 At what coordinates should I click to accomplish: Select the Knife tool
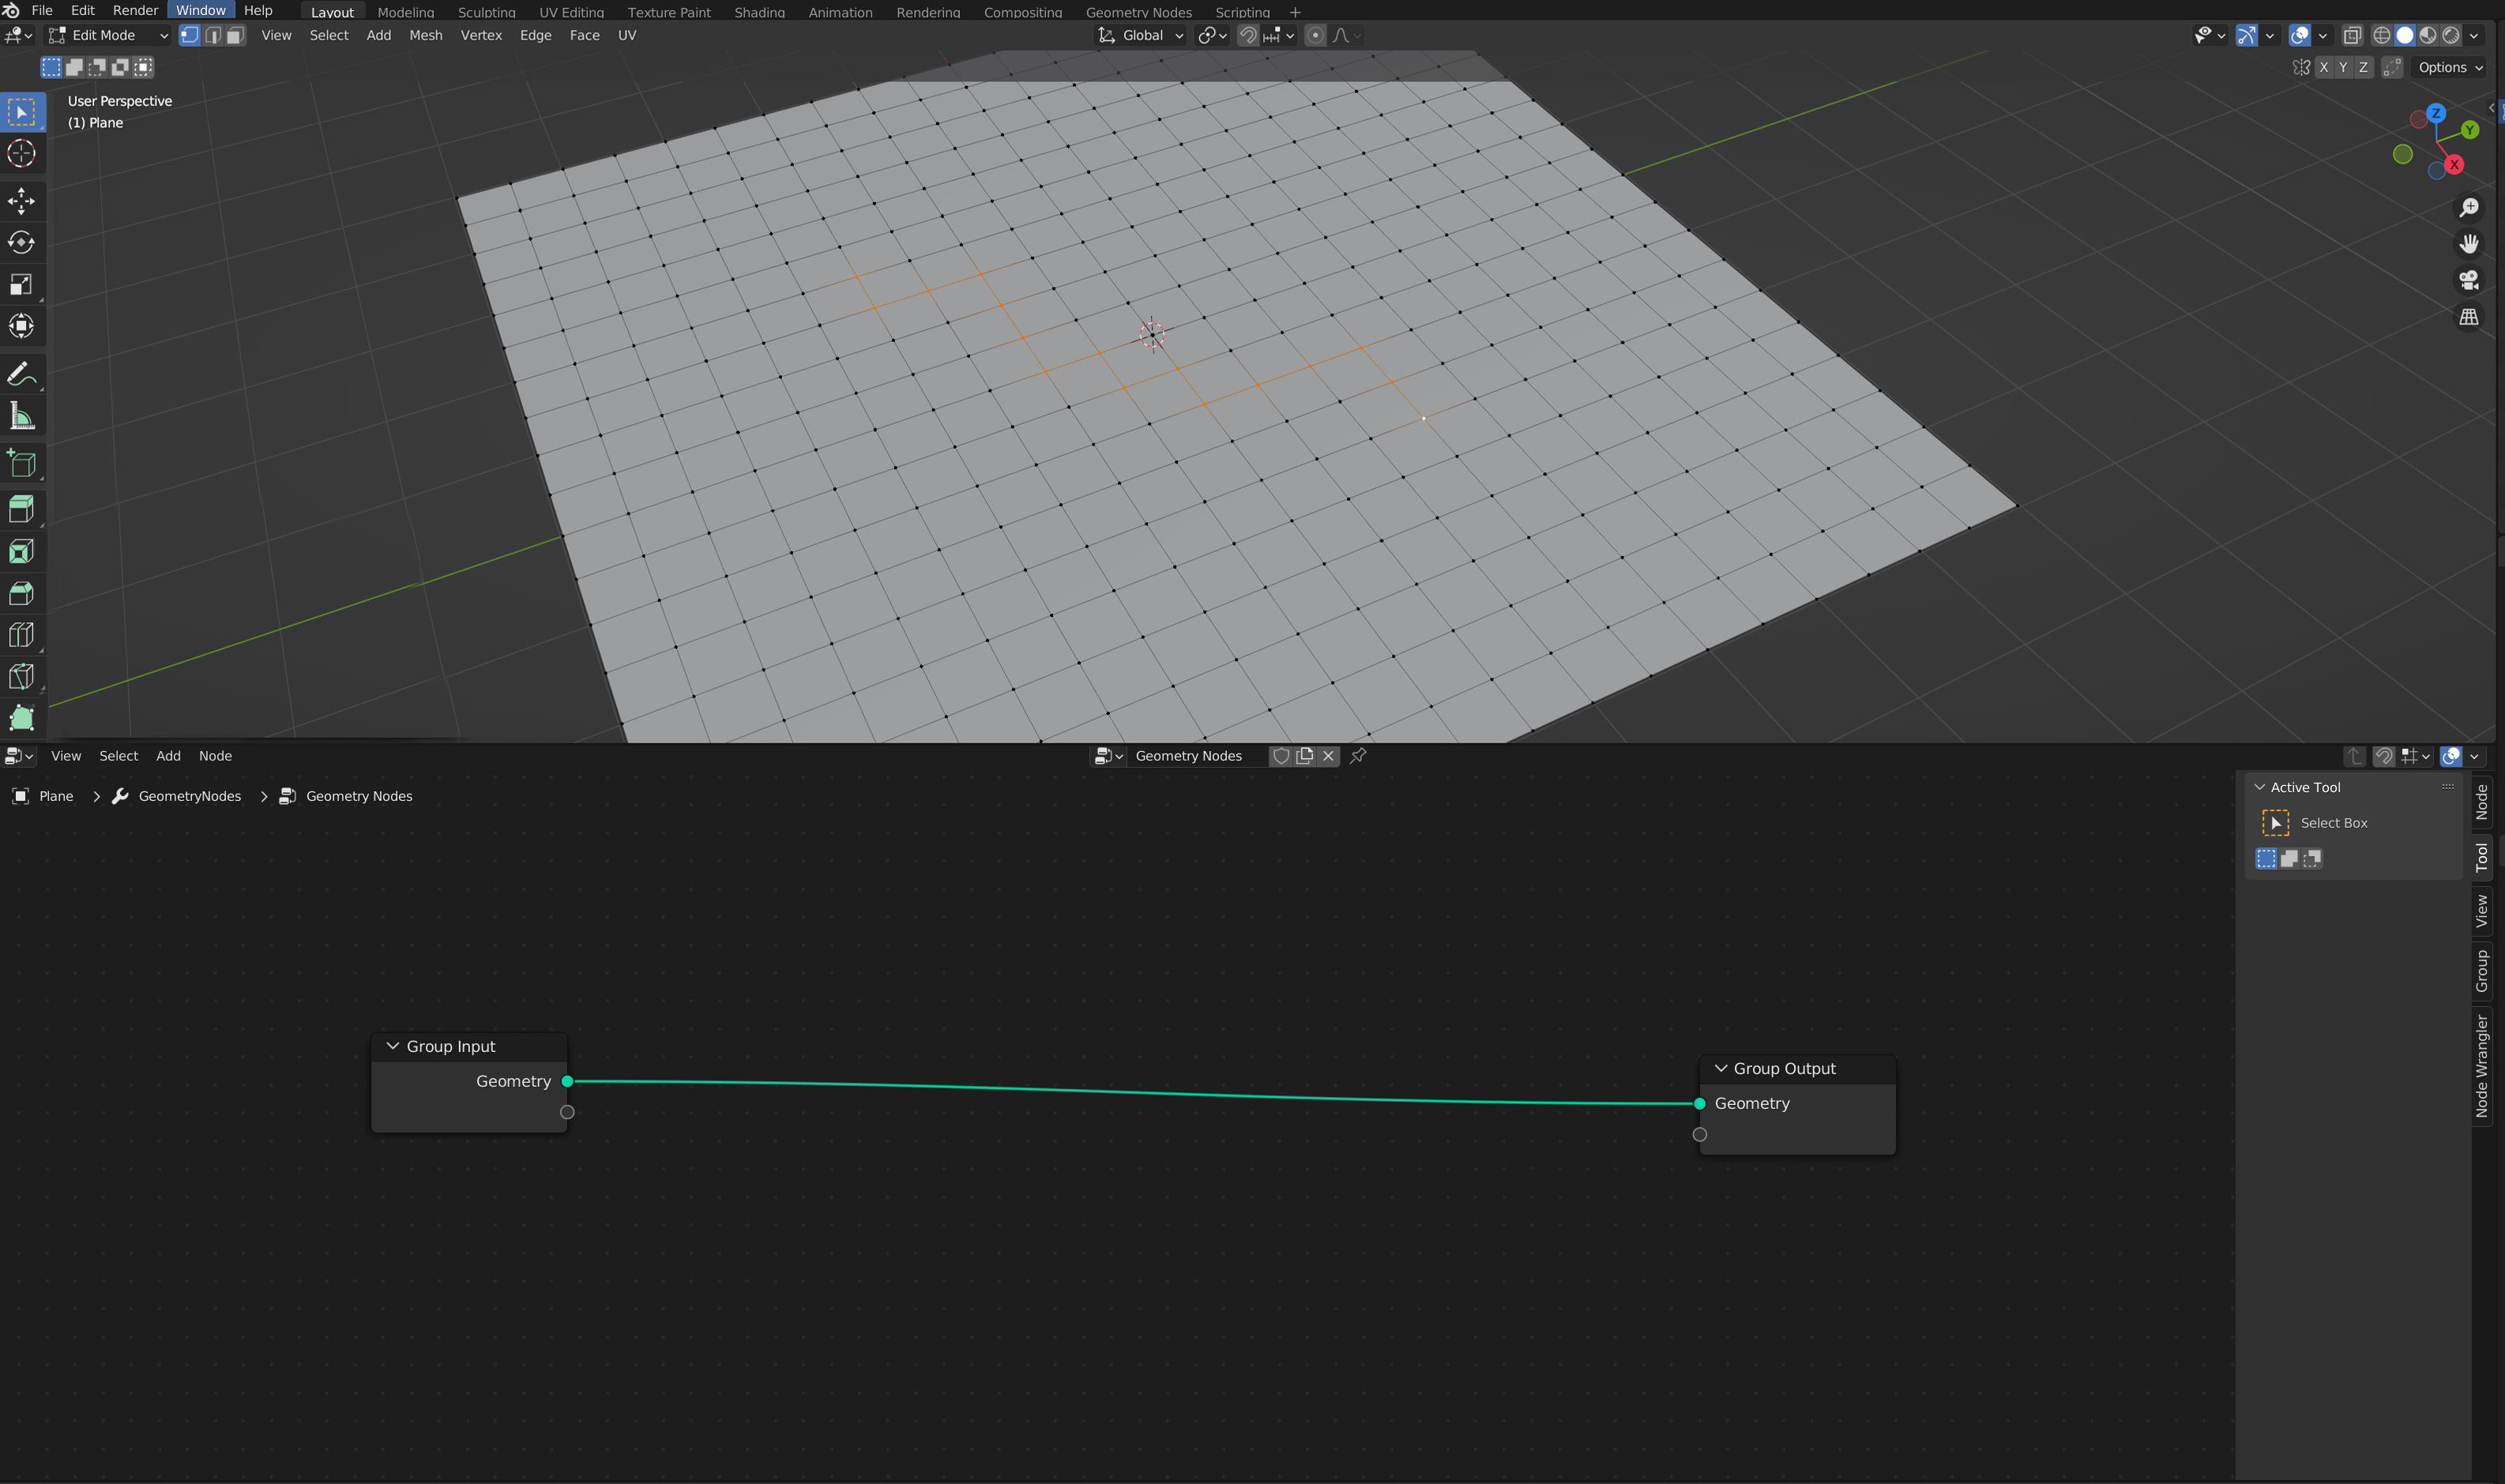[21, 676]
